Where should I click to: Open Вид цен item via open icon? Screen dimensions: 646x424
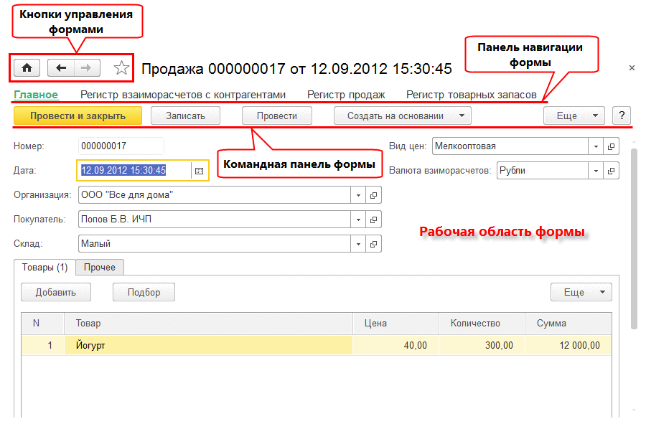(x=611, y=146)
